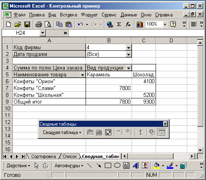Click the vertical scrollbar down arrow
This screenshot has height=180, width=206.
click(x=200, y=150)
